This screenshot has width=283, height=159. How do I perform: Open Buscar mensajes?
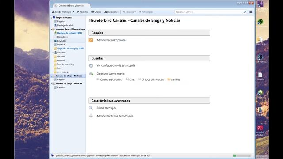tap(106, 108)
